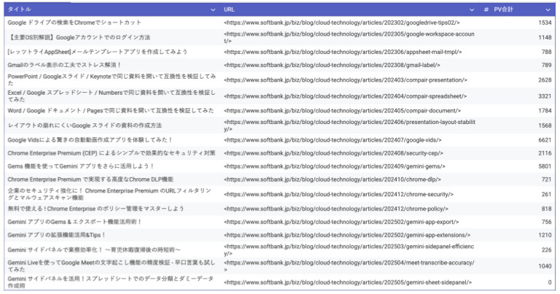Image resolution: width=560 pixels, height=294 pixels.
Task: Click the URL ending security-cep/
Action: tap(333, 153)
